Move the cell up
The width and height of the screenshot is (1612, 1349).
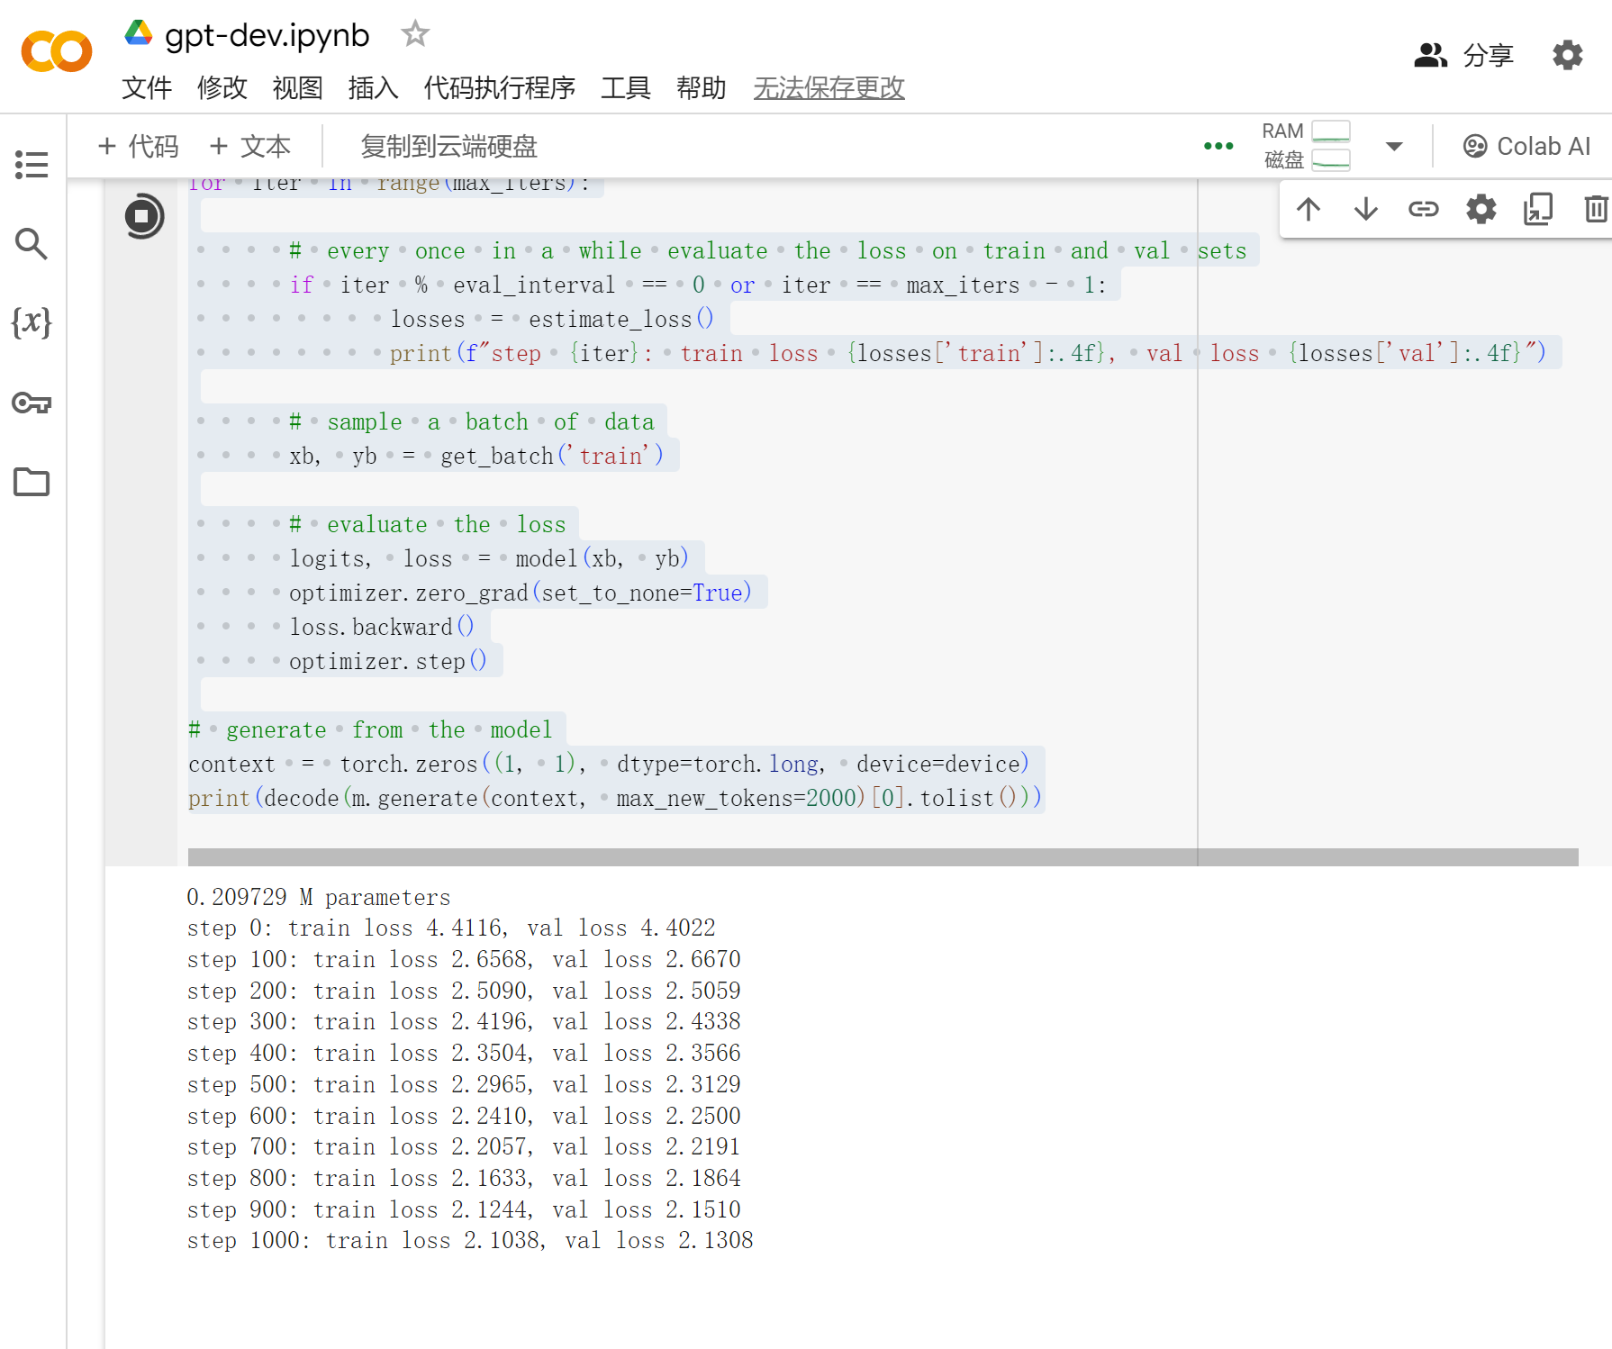click(x=1309, y=209)
